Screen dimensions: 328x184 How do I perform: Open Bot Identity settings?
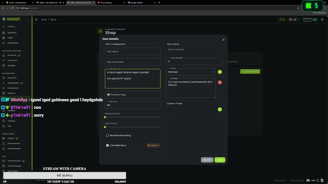pyautogui.click(x=12, y=55)
